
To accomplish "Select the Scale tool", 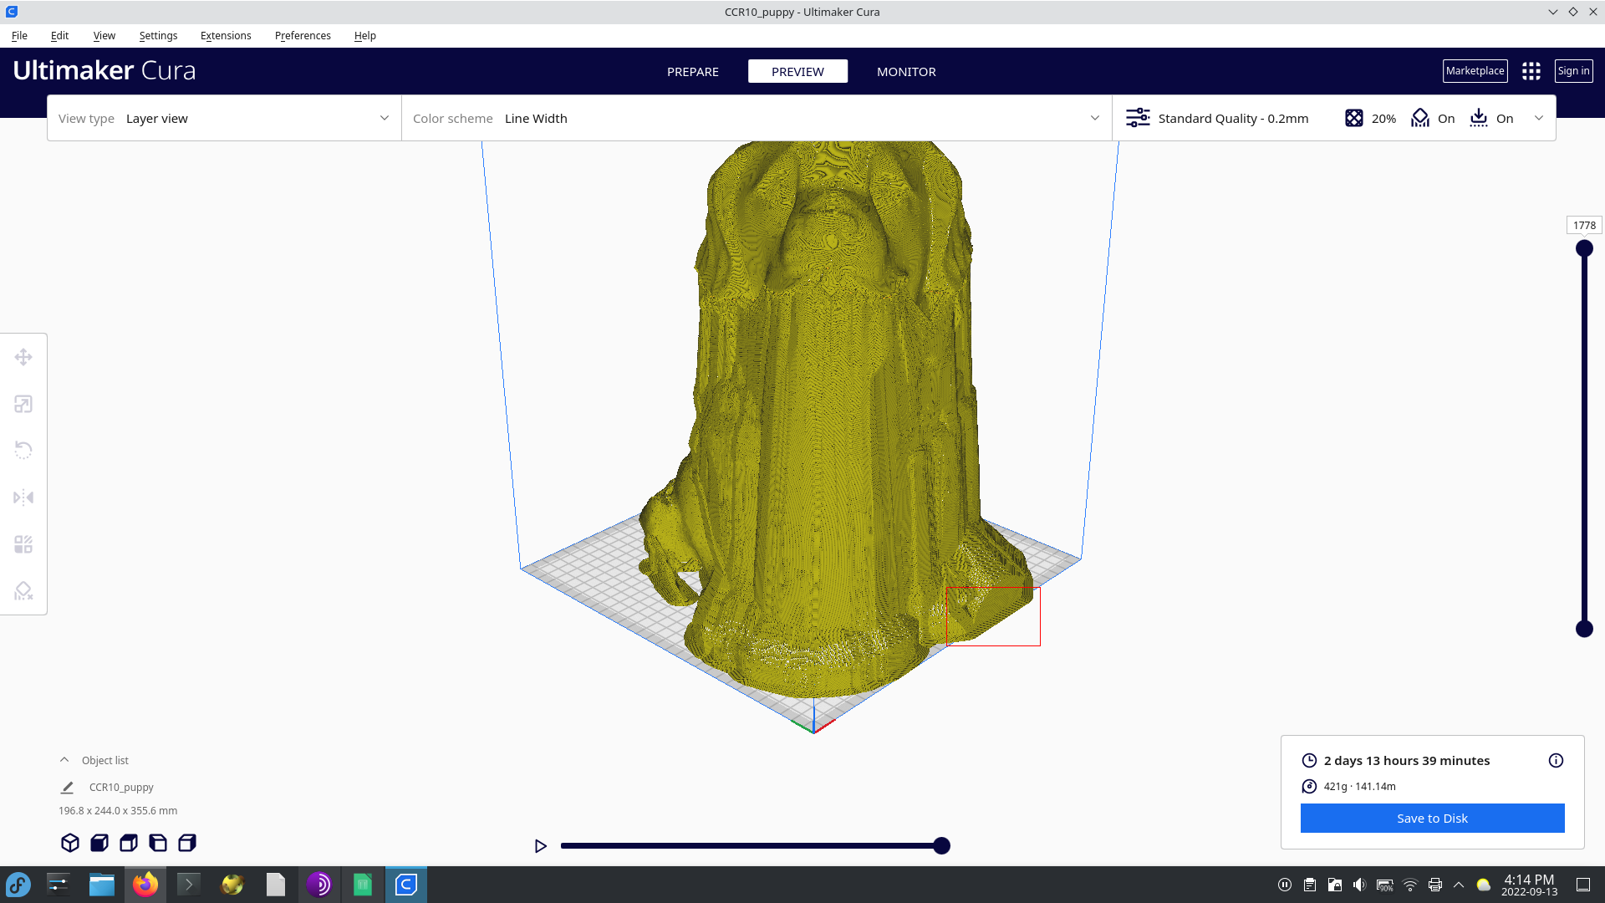I will pyautogui.click(x=23, y=405).
